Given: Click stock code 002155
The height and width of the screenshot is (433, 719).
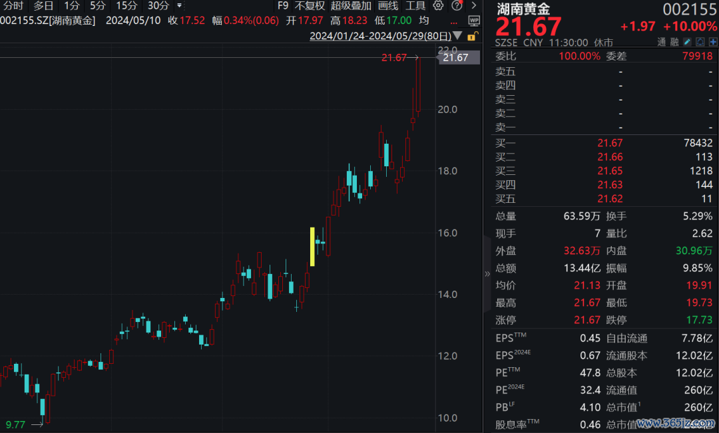Looking at the screenshot, I should click(x=689, y=9).
